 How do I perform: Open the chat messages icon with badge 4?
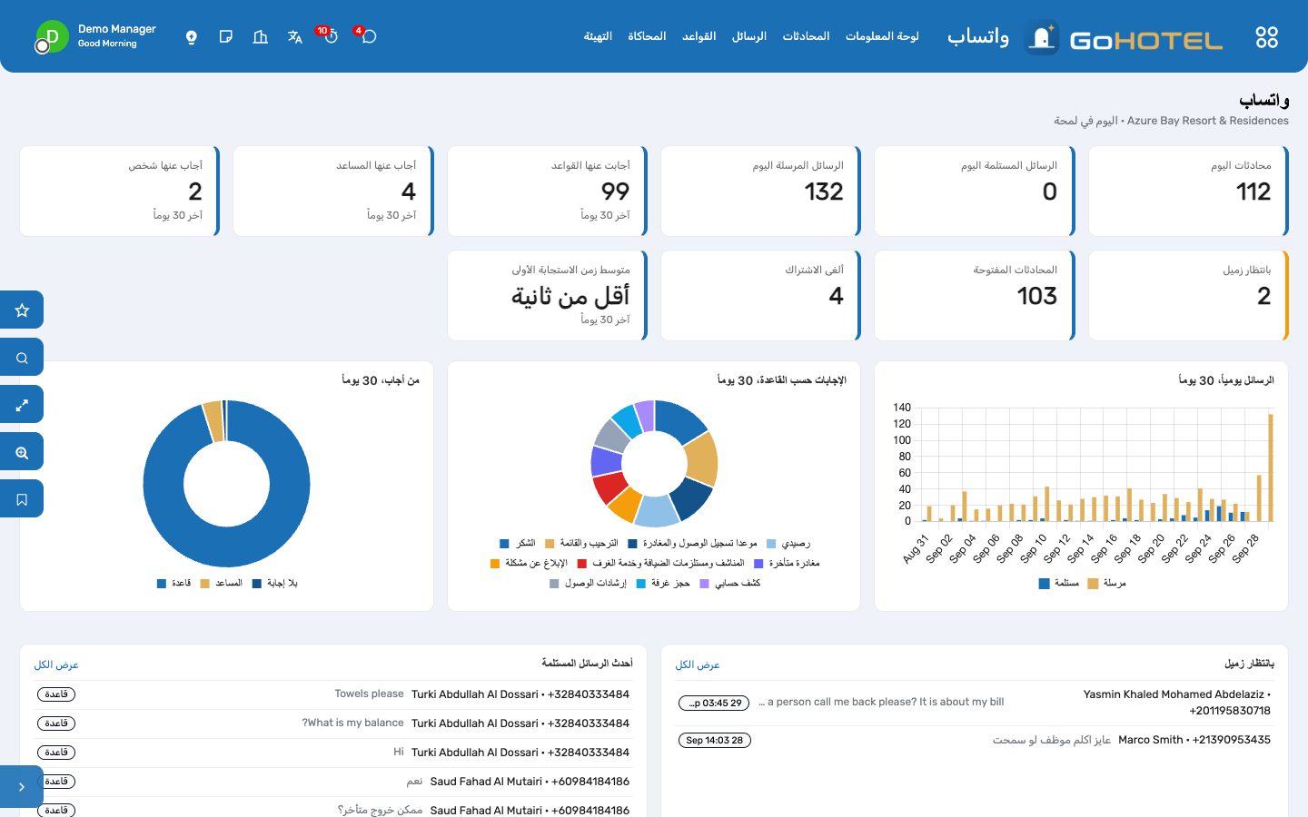coord(368,36)
